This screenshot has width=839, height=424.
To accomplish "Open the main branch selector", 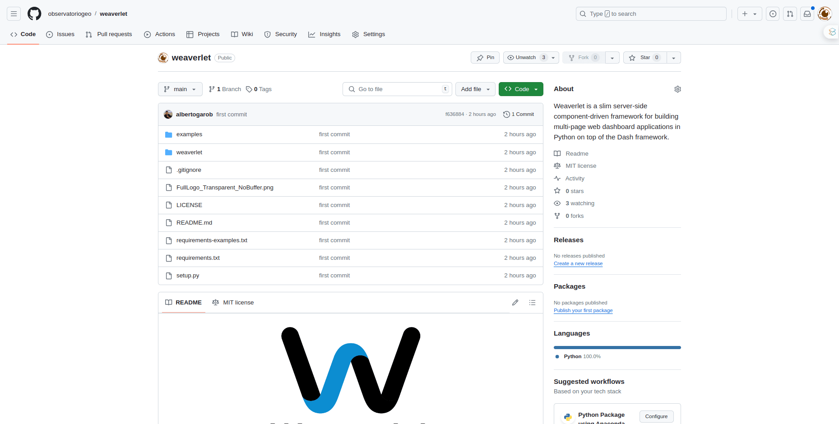I will [x=180, y=89].
